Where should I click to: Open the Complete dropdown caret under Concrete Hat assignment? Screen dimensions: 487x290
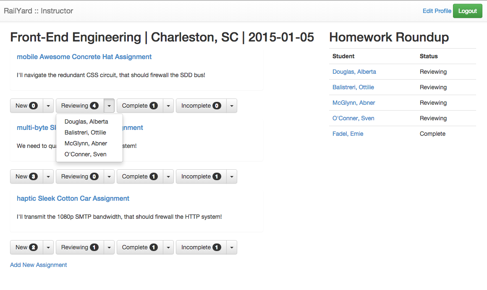coord(168,106)
